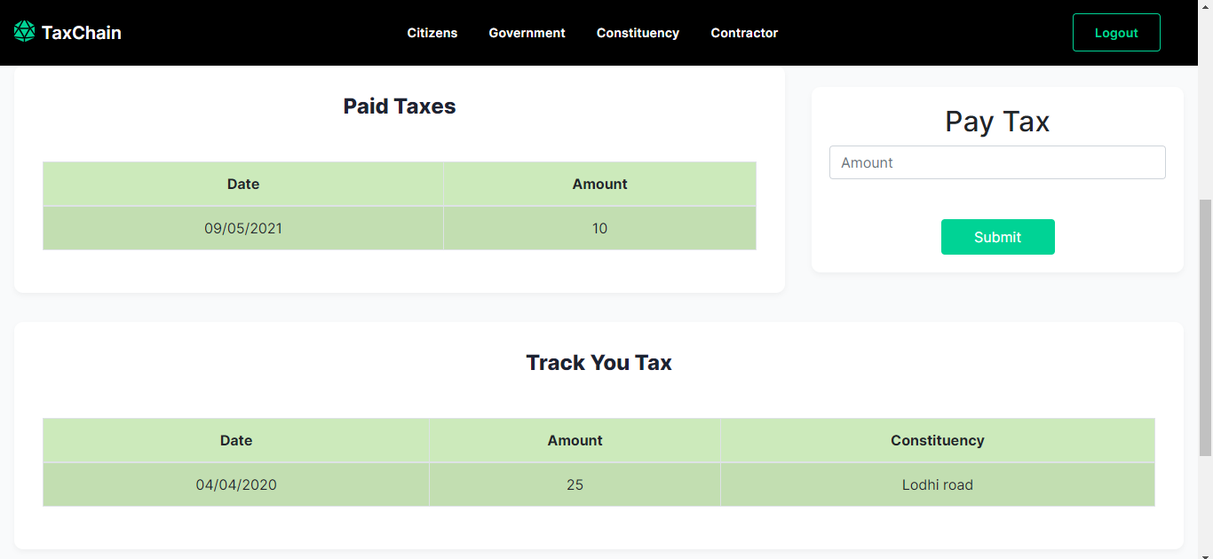Click the TaxChain green logo icon
Screen dimensions: 1213x559
click(25, 32)
